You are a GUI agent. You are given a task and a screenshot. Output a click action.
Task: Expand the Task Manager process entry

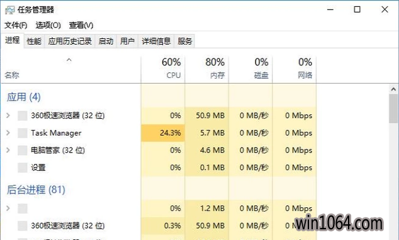click(x=8, y=133)
